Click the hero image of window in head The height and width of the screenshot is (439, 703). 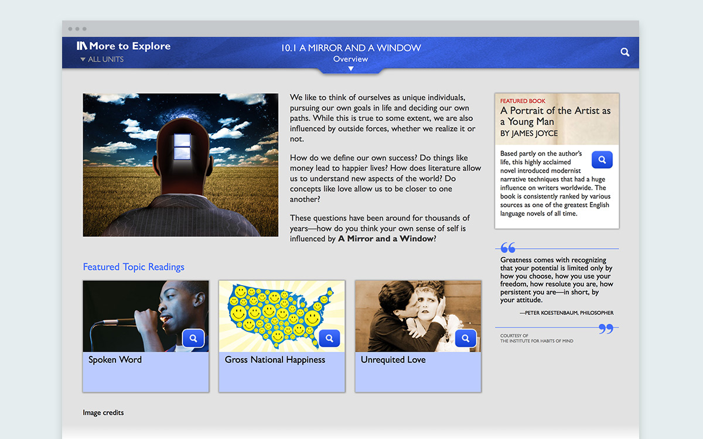[x=180, y=165]
